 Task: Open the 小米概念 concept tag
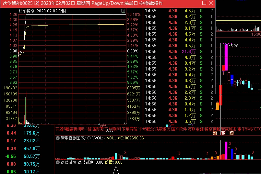(x=146, y=129)
